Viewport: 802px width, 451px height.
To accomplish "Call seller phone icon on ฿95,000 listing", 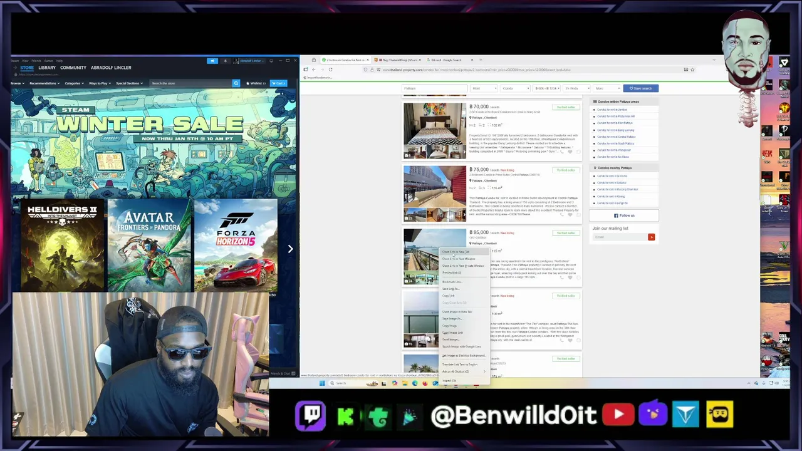I will (x=562, y=277).
